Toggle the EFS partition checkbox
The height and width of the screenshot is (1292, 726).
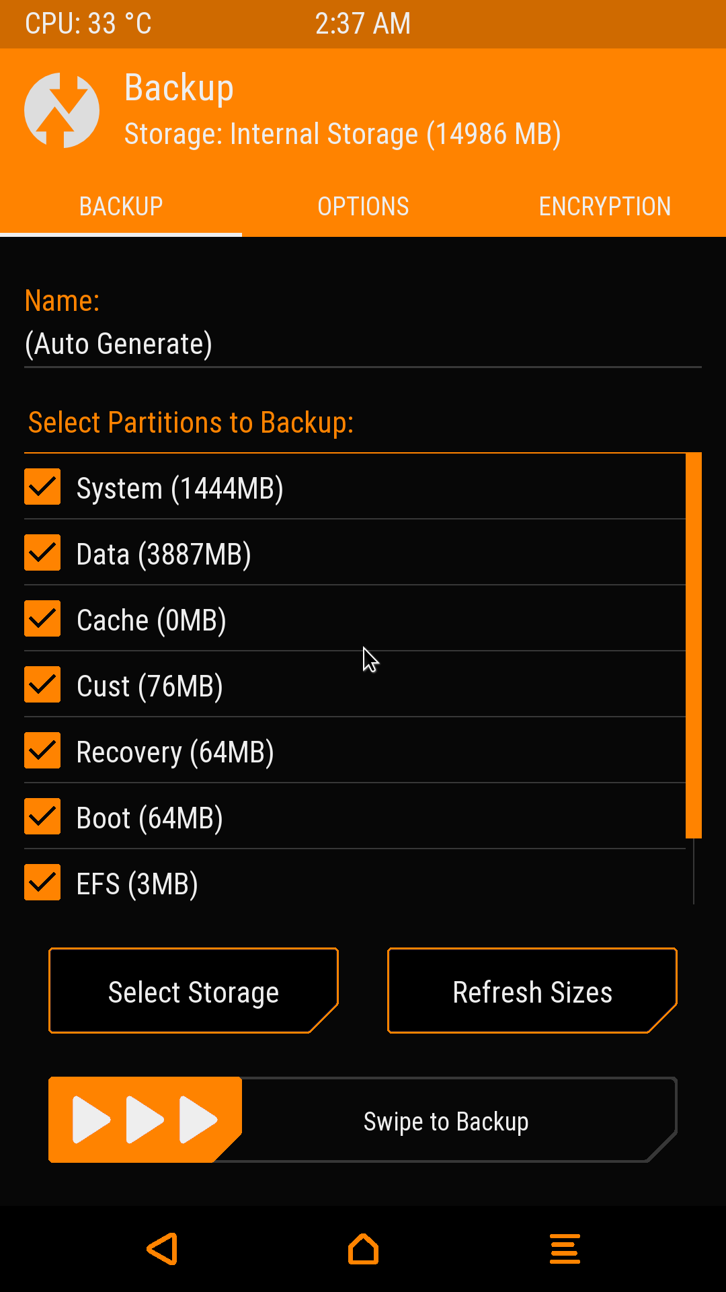(42, 882)
